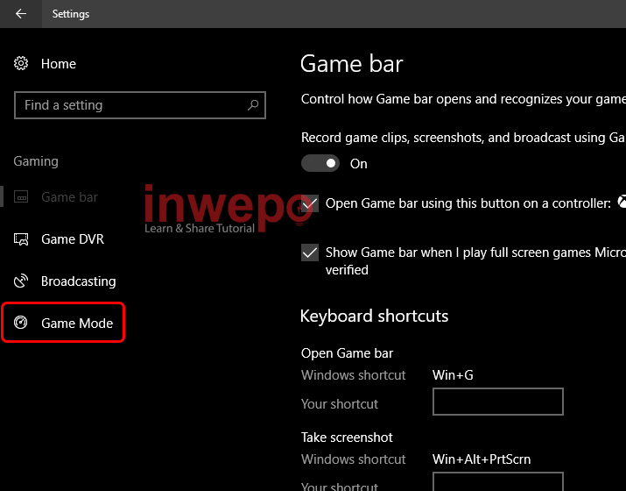Click the Take screenshot shortcut label
The width and height of the screenshot is (626, 491).
[347, 437]
